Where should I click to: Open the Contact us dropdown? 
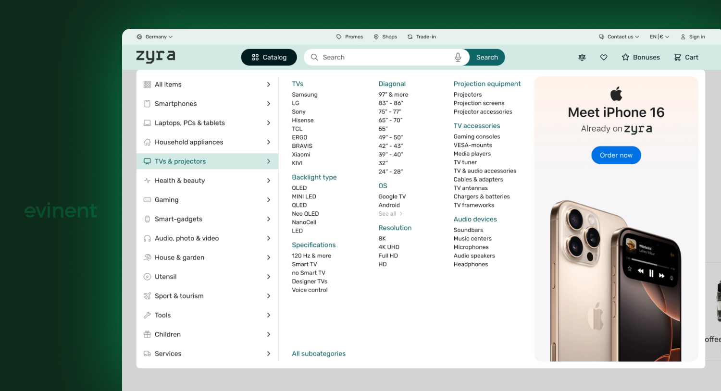pos(619,37)
